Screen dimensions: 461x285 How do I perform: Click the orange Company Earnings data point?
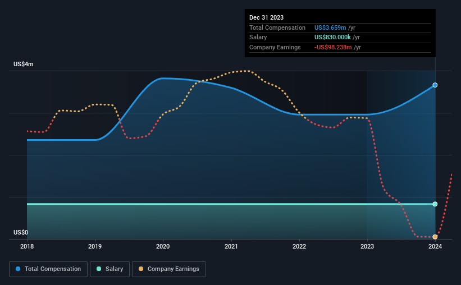pyautogui.click(x=435, y=237)
